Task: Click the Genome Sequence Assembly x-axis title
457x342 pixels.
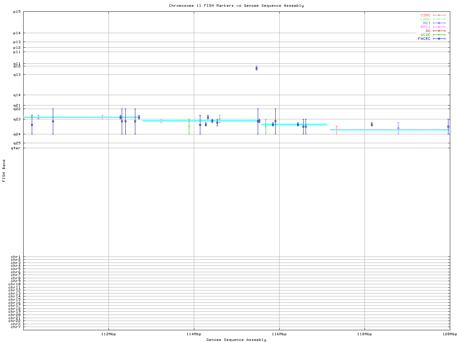Action: click(236, 340)
